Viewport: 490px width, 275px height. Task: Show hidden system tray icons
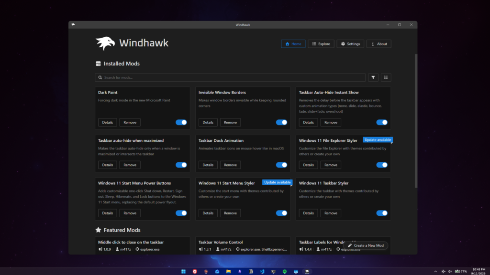click(x=435, y=272)
